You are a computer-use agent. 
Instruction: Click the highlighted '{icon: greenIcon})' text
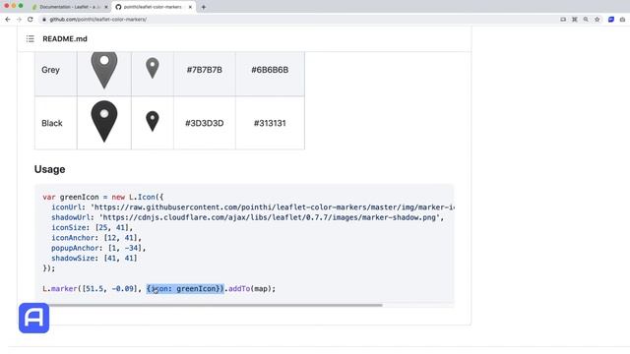(185, 288)
